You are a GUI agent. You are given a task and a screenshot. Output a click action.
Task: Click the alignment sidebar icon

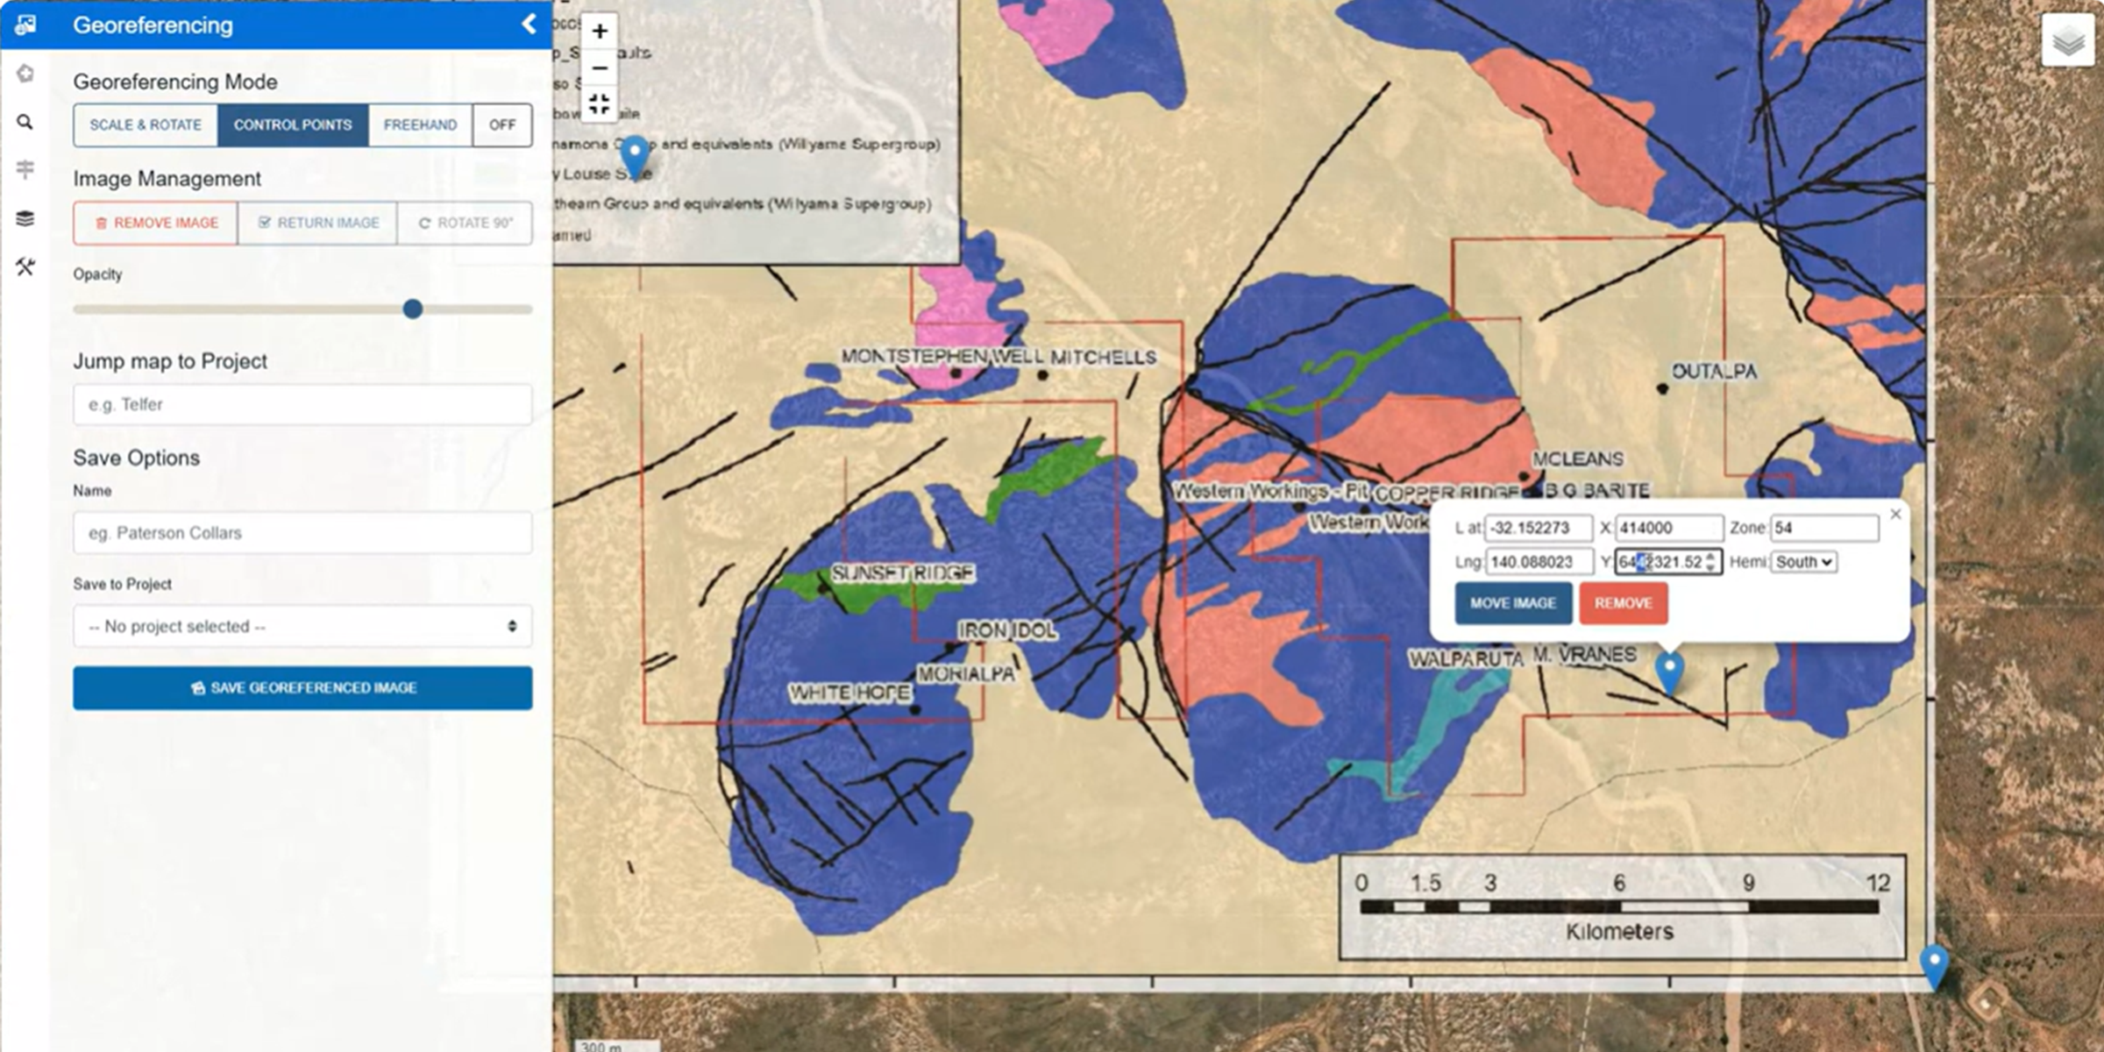click(x=25, y=169)
